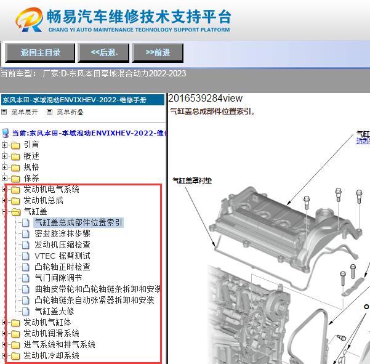Click page icon beside 曲轴皮带轮和凸轮轴链条拆卸和安装

26,289
